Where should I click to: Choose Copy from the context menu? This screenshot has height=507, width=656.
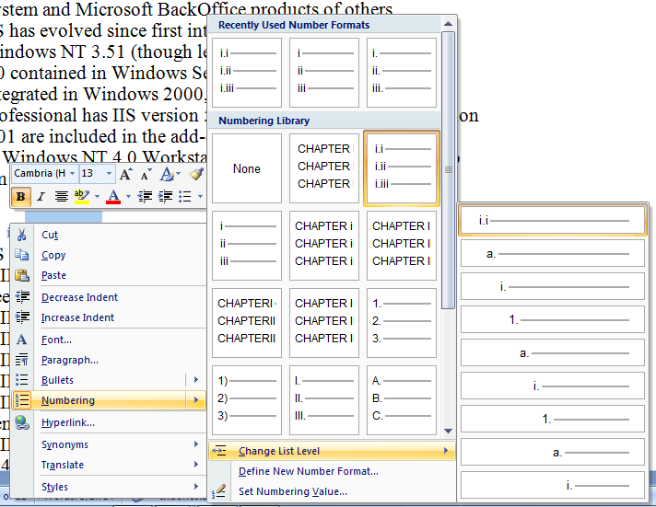(x=53, y=255)
